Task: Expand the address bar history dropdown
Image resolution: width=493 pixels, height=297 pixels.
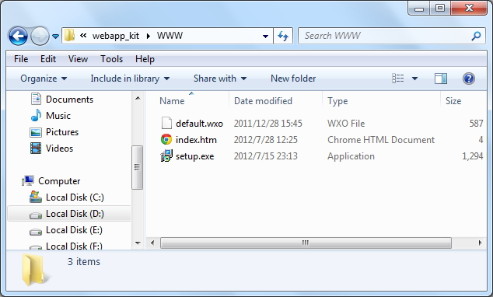Action: coord(265,36)
